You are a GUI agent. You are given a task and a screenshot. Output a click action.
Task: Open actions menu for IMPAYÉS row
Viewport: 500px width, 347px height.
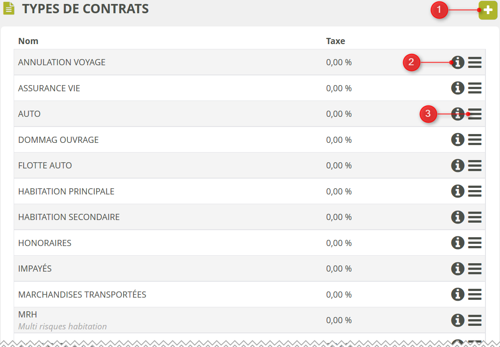pos(474,269)
